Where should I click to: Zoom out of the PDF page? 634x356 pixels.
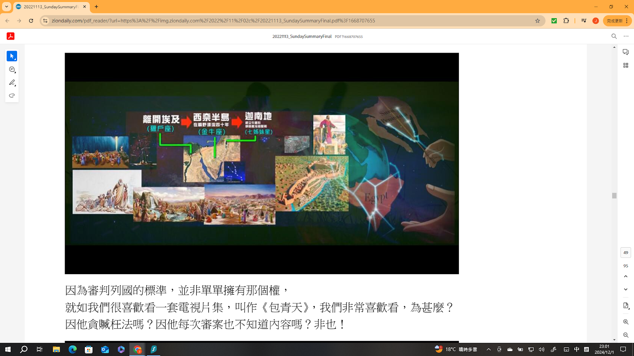[626, 335]
